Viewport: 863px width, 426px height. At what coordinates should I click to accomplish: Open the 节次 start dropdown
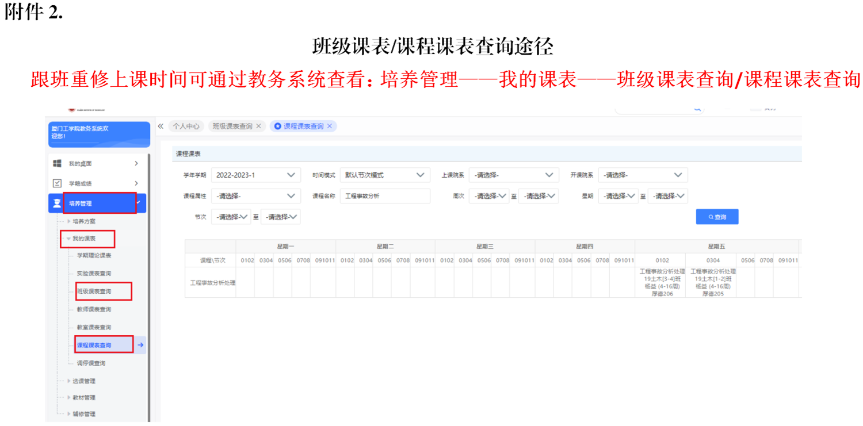pos(231,217)
